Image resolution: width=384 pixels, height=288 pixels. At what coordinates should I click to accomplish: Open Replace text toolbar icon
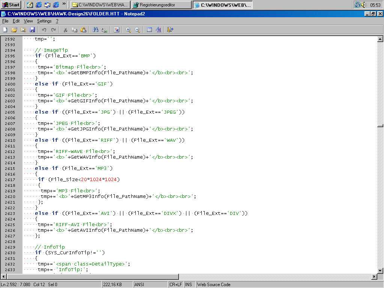104,30
